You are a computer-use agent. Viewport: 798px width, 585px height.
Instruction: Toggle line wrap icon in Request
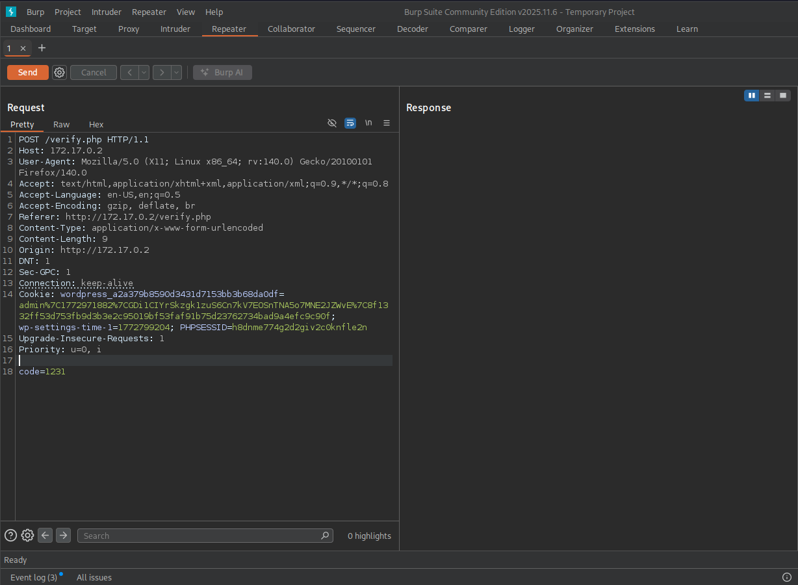click(x=350, y=123)
